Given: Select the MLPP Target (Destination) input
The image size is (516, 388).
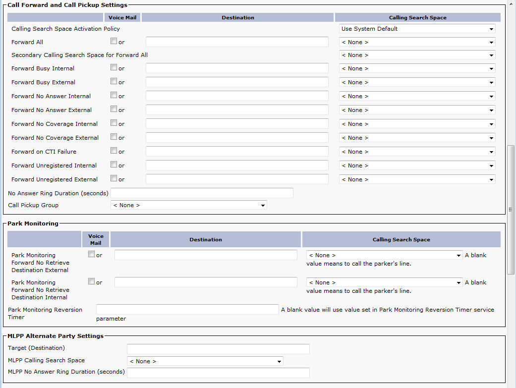Looking at the screenshot, I should [218, 349].
